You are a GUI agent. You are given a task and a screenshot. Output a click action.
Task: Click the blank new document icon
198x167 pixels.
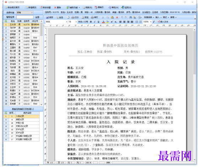coord(68,17)
